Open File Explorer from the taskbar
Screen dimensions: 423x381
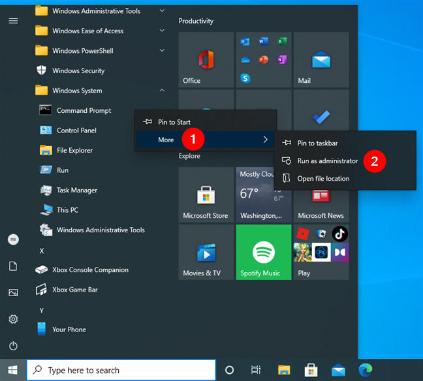tap(284, 370)
